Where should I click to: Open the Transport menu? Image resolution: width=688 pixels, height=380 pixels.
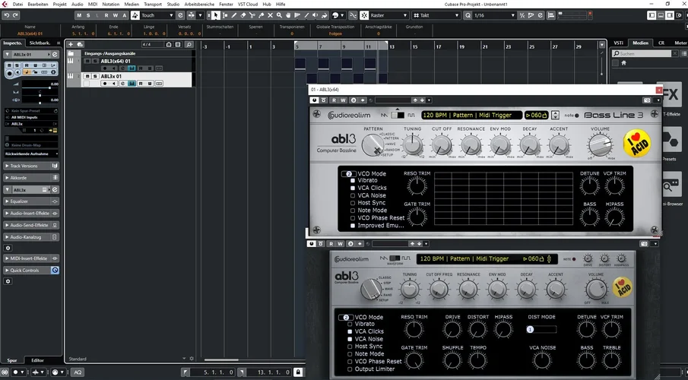153,4
